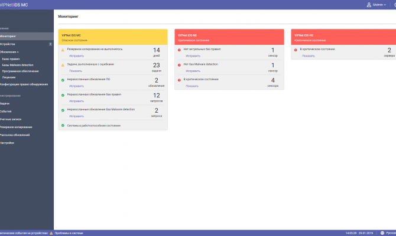Click the 2 сервера counter
The width and height of the screenshot is (396, 236).
(x=389, y=52)
